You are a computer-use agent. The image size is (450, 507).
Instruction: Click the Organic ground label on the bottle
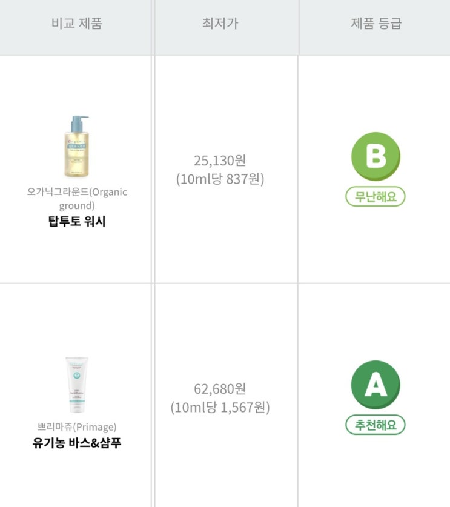click(76, 147)
